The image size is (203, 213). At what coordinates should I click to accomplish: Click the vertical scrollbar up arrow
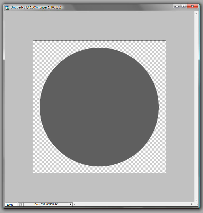(196, 13)
